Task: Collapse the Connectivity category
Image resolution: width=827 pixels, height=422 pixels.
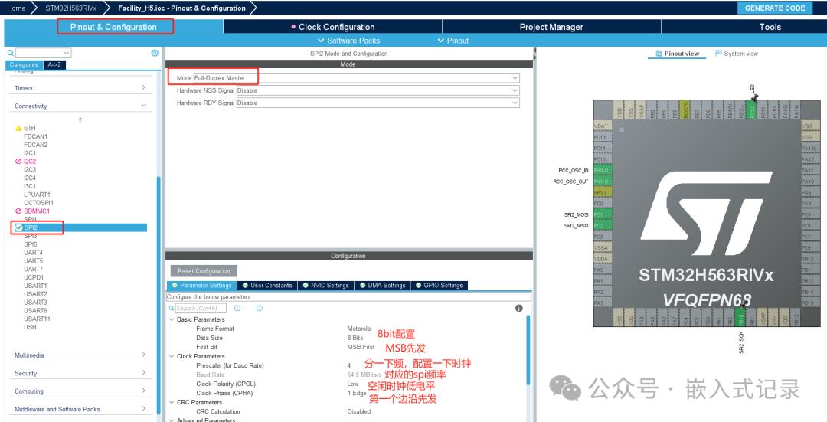Action: point(80,106)
